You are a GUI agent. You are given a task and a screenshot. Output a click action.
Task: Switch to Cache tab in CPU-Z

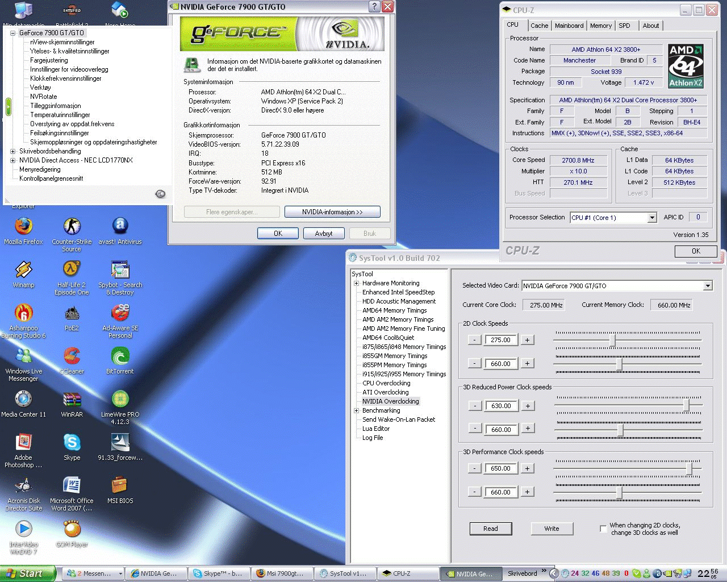(x=539, y=26)
